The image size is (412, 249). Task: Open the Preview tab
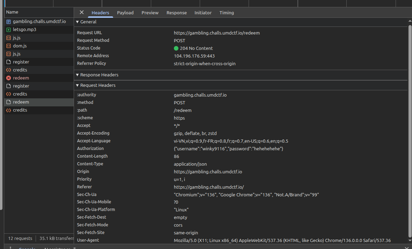150,13
